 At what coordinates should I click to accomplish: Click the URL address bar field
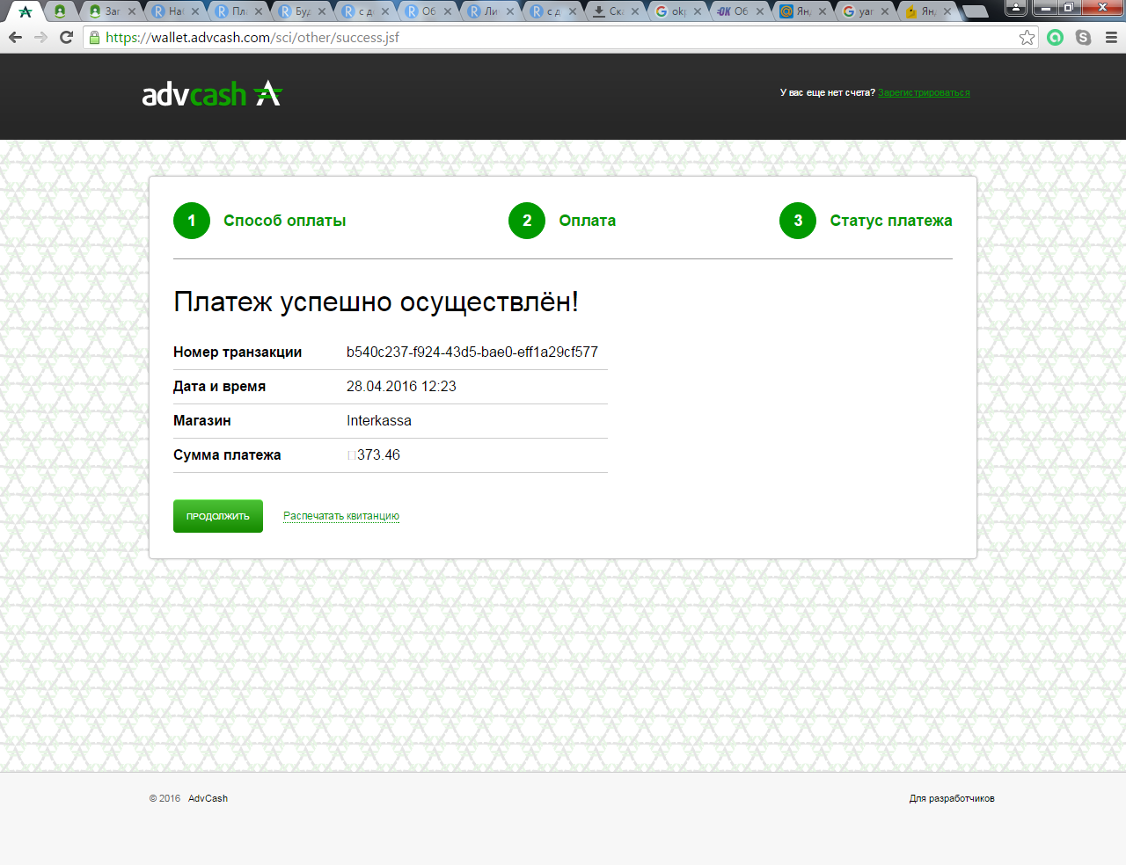coord(559,37)
